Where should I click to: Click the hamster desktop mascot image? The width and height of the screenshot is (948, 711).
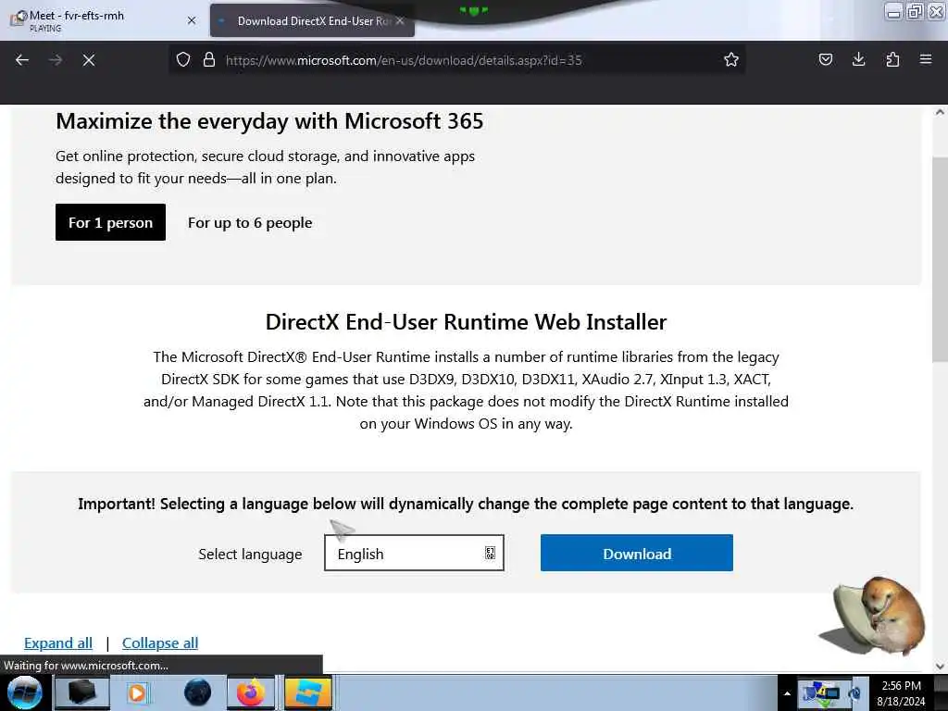tap(874, 617)
